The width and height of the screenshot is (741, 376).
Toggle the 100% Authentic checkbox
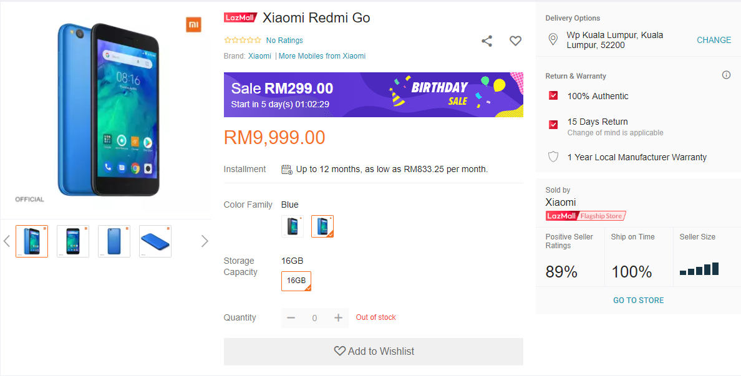coord(553,96)
